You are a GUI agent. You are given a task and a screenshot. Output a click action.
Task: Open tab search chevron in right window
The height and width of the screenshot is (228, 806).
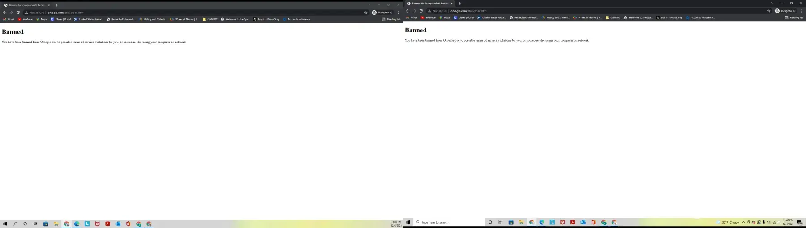click(x=772, y=3)
